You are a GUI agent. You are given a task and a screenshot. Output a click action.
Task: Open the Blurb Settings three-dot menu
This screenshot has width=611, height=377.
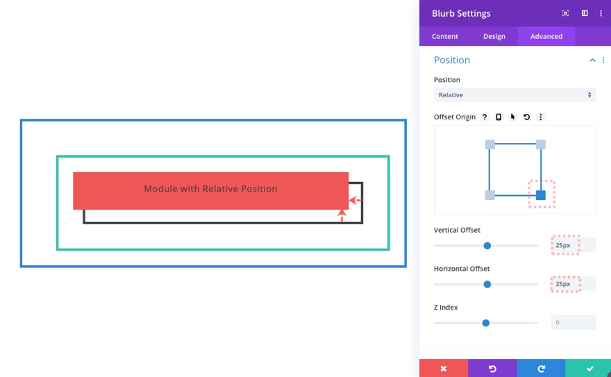tap(601, 13)
